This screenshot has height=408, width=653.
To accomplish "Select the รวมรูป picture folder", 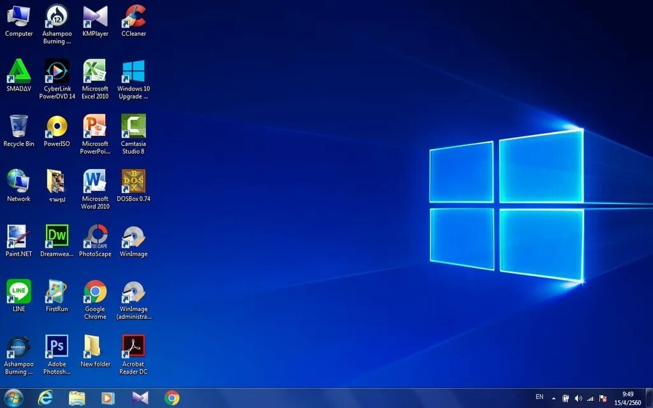I will pos(57,186).
